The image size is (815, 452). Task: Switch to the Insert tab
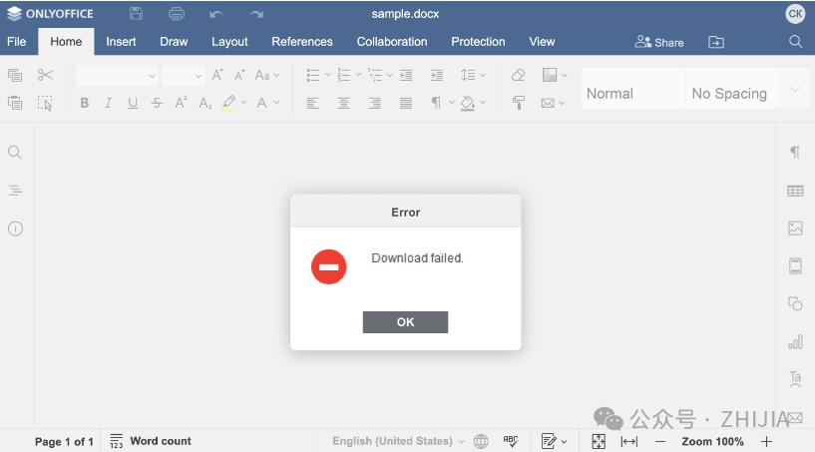pyautogui.click(x=121, y=42)
